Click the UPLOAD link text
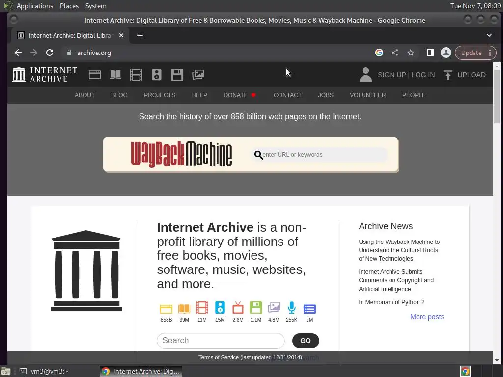503x377 pixels. click(x=472, y=75)
